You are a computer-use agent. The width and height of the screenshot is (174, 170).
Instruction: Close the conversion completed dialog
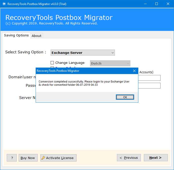134,71
